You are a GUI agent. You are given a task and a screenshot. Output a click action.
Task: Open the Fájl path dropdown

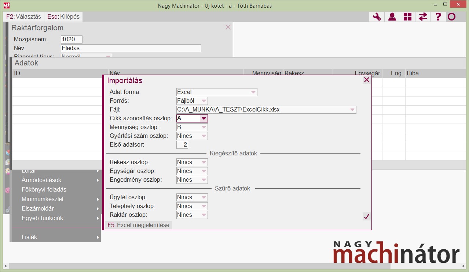tap(352, 110)
